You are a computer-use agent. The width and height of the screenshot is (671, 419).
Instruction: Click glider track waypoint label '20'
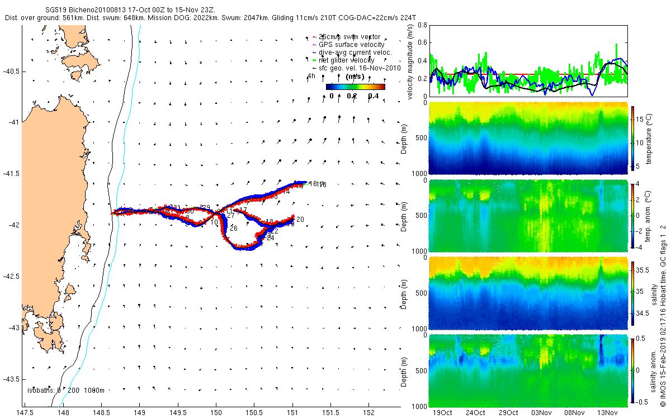pyautogui.click(x=300, y=220)
